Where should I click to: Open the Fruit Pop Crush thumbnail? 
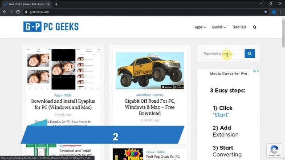click(128, 154)
